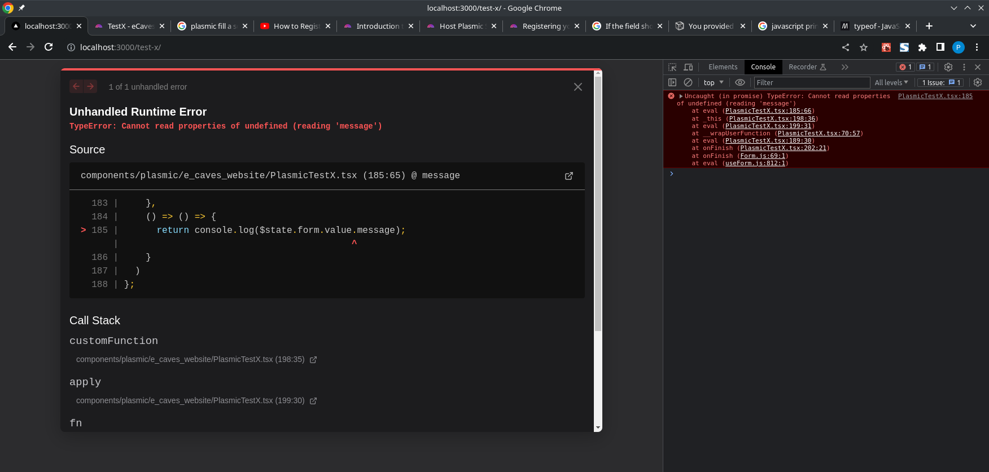The image size is (989, 472).
Task: Clear the console with the clear icon
Action: (x=688, y=82)
